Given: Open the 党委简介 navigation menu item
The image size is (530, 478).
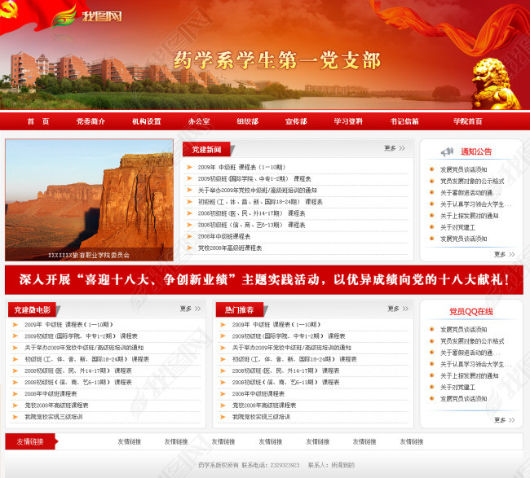Looking at the screenshot, I should 91,121.
